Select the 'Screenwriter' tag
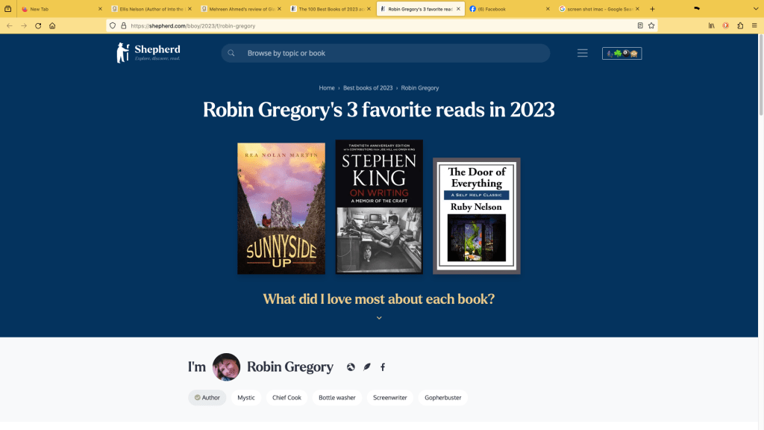Screen dimensions: 764x430 coord(389,398)
